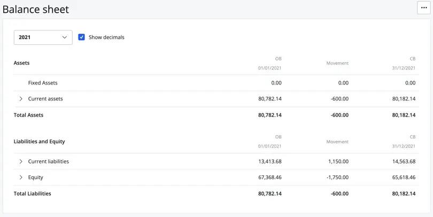Click the Equity row label
Screen dimensions: 433x217
pos(36,177)
